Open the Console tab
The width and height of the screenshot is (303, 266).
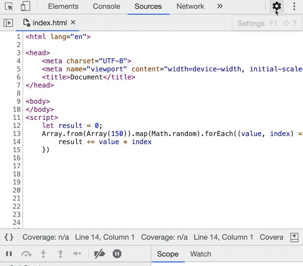pos(106,6)
